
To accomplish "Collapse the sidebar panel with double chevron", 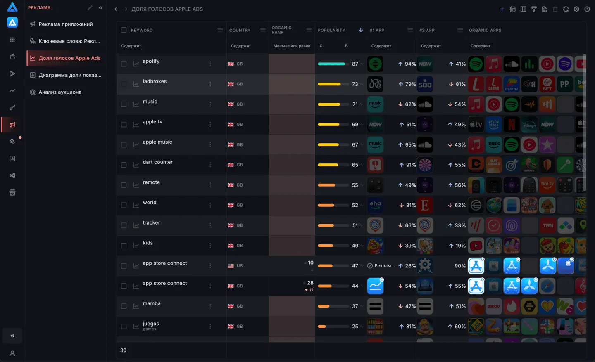I will tap(101, 8).
